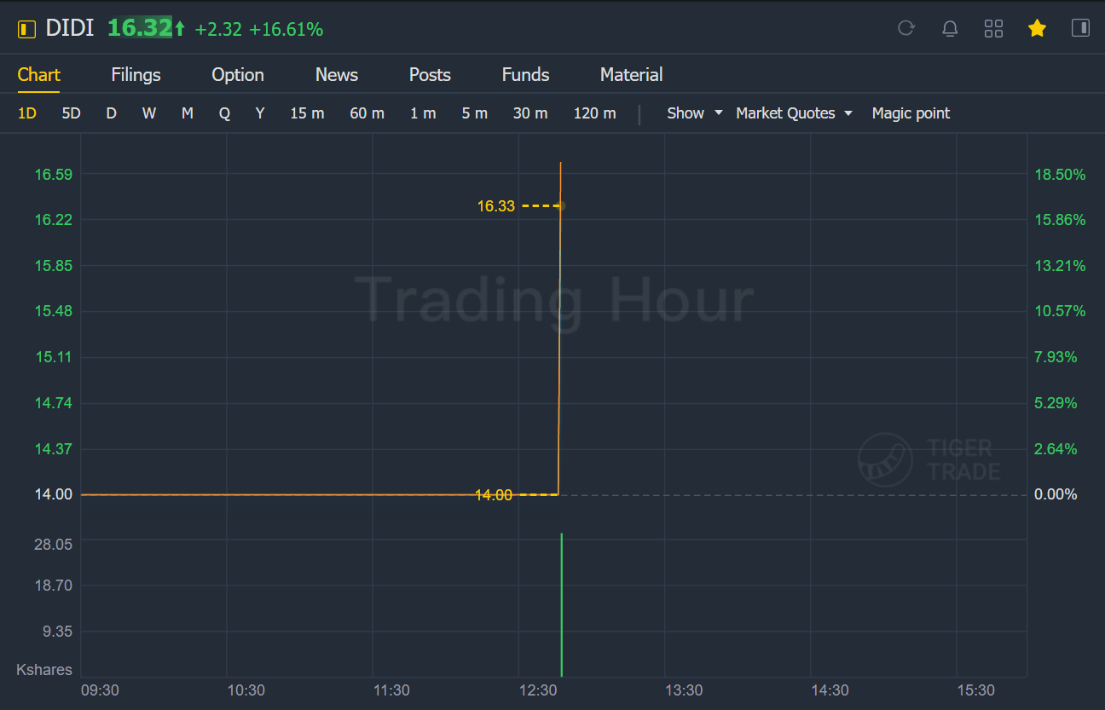Go to the News tab
Image resolution: width=1105 pixels, height=710 pixels.
(337, 75)
